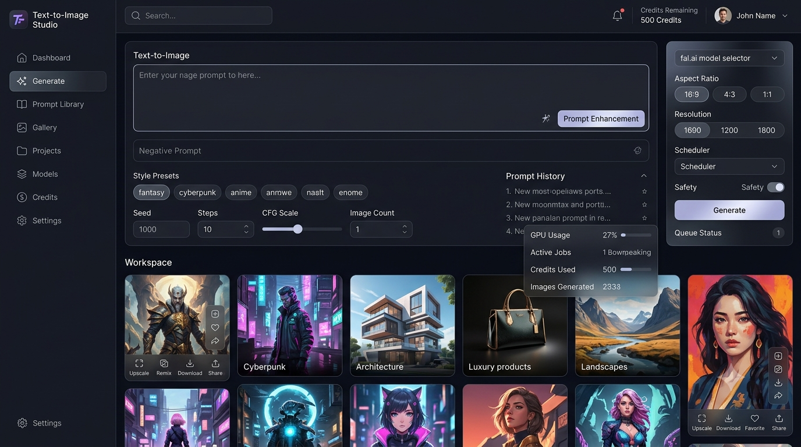Click the Upscale icon on fantasy warrior image

pyautogui.click(x=139, y=367)
